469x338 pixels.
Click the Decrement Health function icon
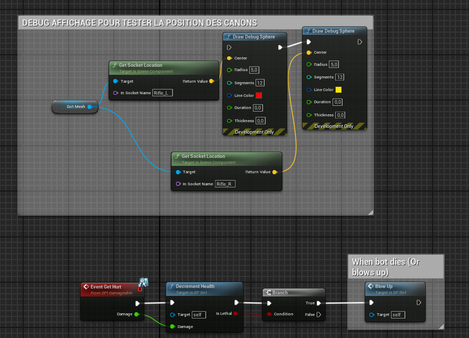coord(172,286)
